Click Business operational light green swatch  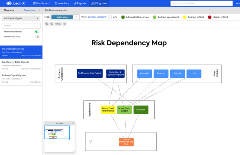click(x=155, y=17)
